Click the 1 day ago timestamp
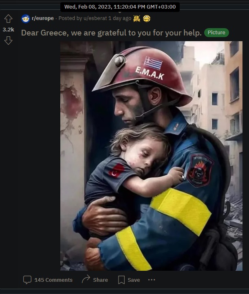 [x=120, y=18]
